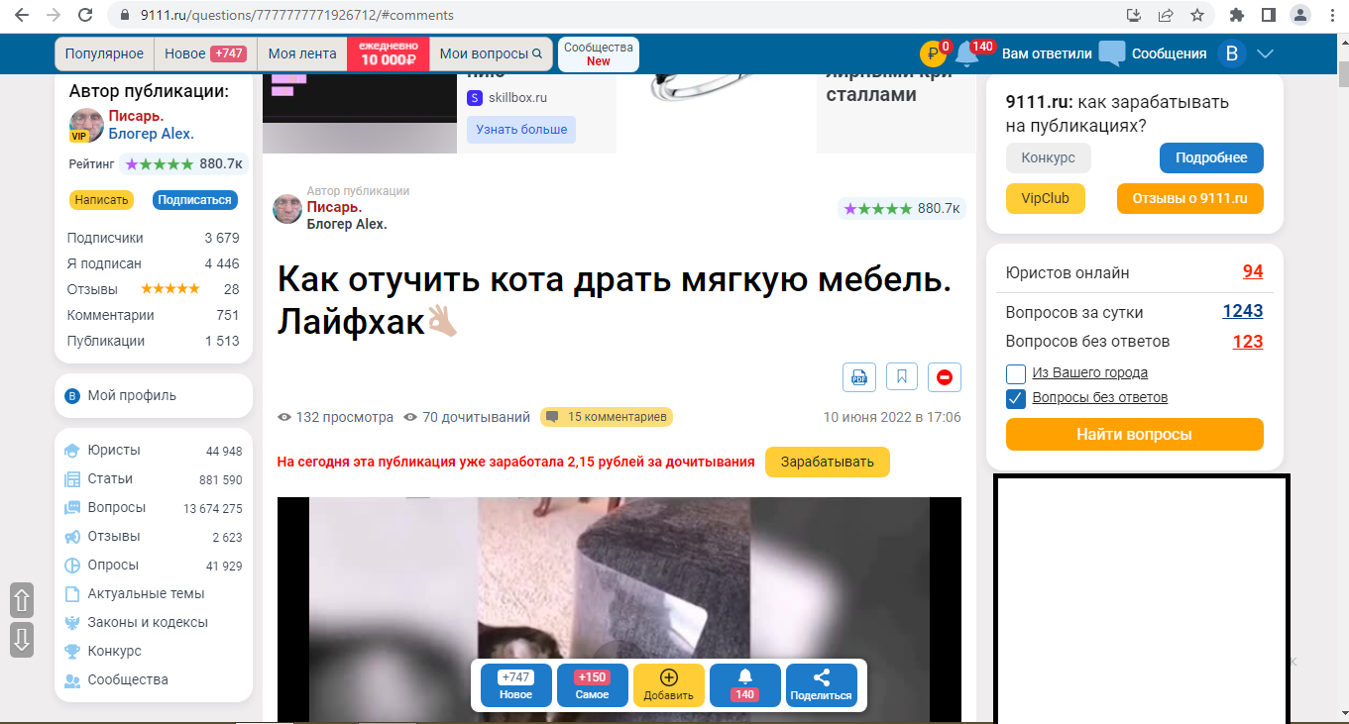Click the Поделиться share button
This screenshot has height=724, width=1349.
822,684
